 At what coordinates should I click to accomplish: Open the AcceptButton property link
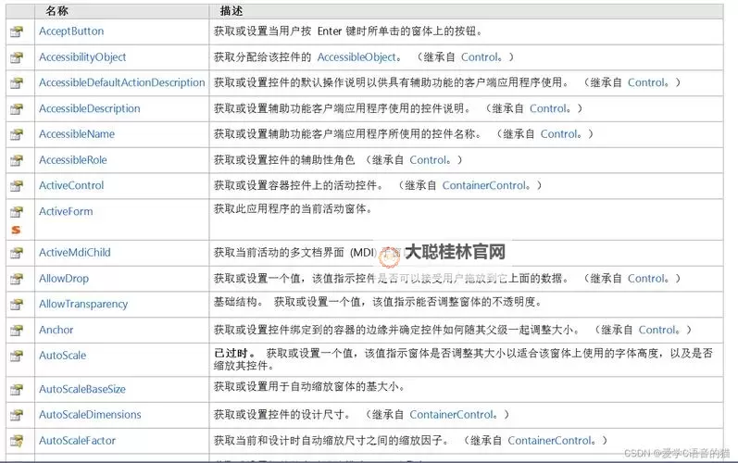(x=71, y=31)
